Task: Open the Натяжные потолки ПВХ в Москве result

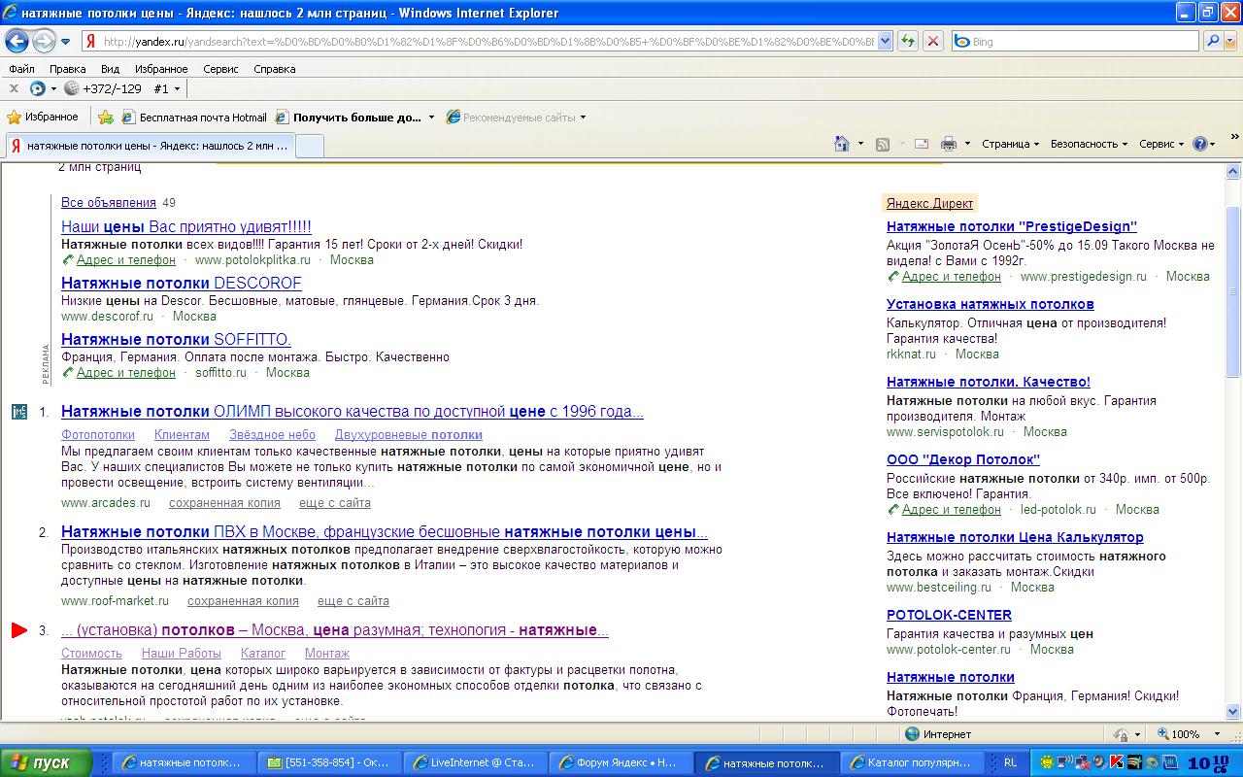Action: click(385, 532)
